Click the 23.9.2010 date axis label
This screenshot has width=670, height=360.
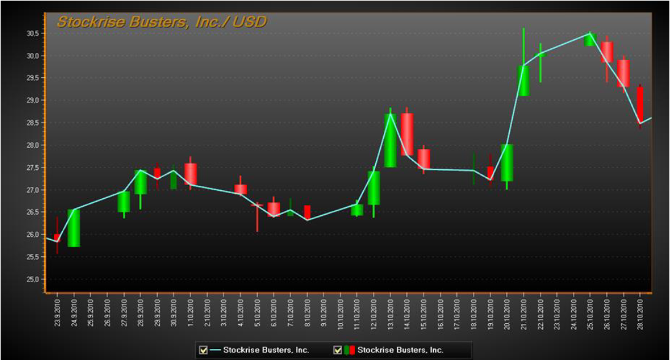(57, 312)
